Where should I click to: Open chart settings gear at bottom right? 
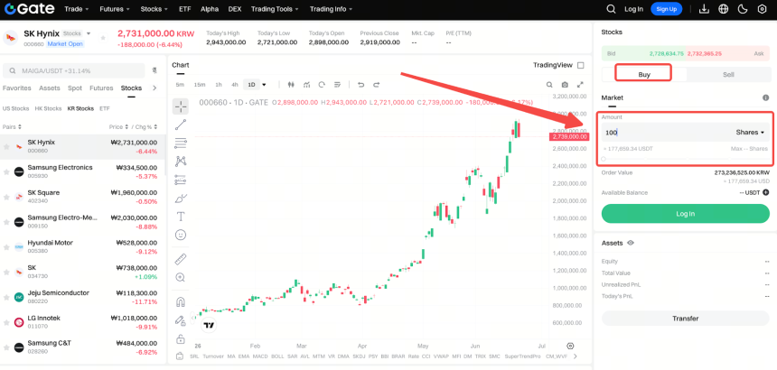(570, 346)
